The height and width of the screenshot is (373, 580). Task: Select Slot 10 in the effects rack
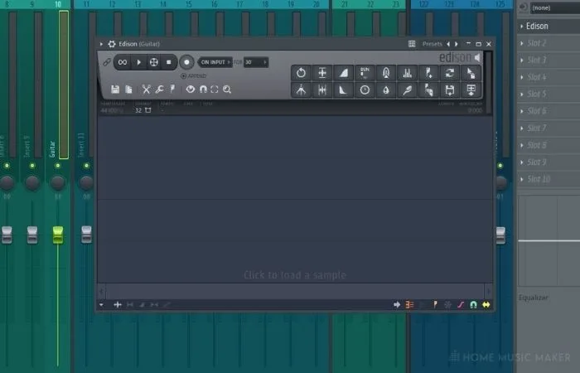(x=549, y=179)
